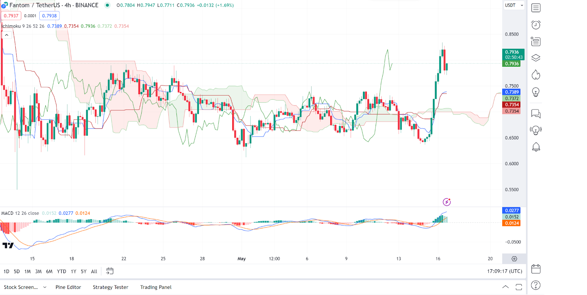Click the Go to date calendar icon
This screenshot has width=587, height=295.
(110, 271)
